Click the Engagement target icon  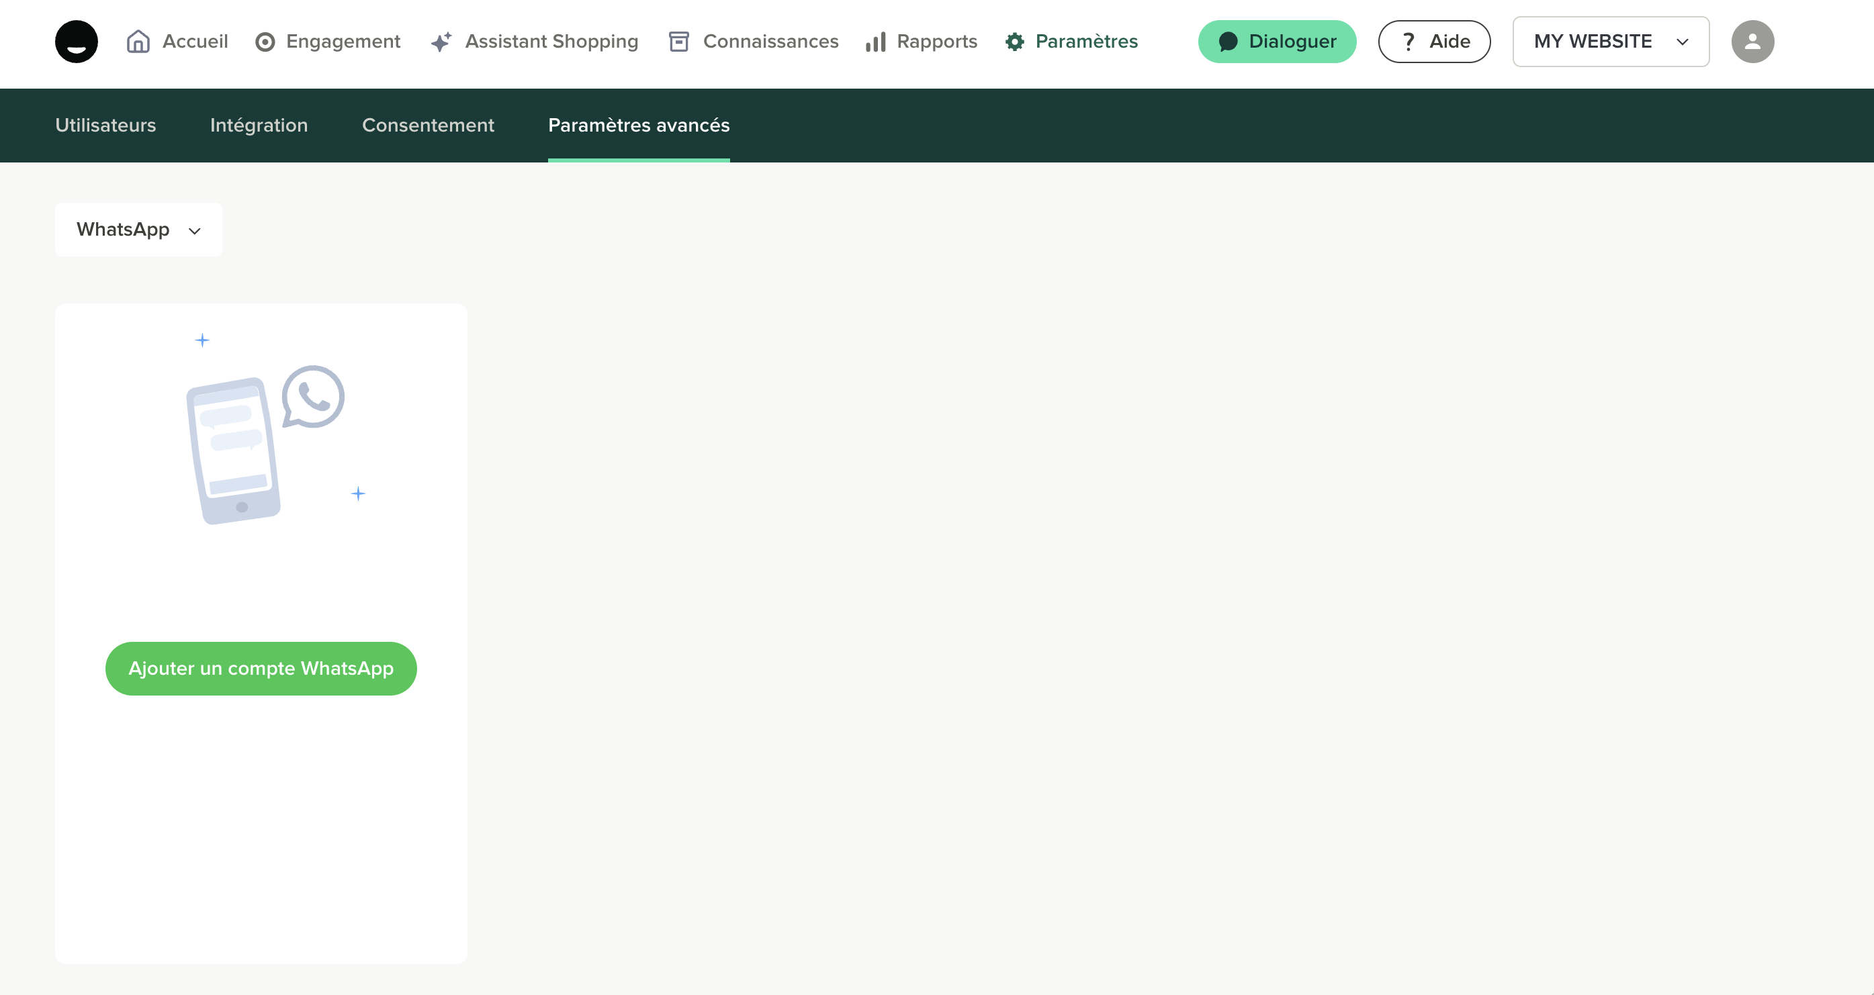point(265,42)
